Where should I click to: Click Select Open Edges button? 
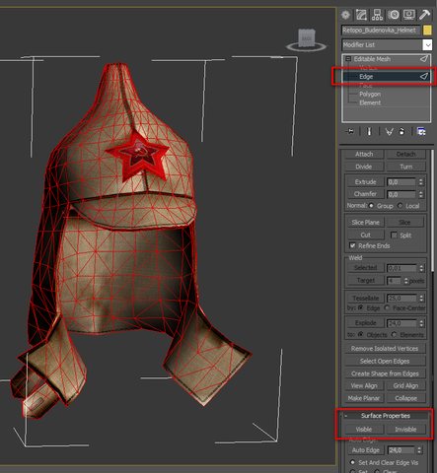[x=385, y=361]
